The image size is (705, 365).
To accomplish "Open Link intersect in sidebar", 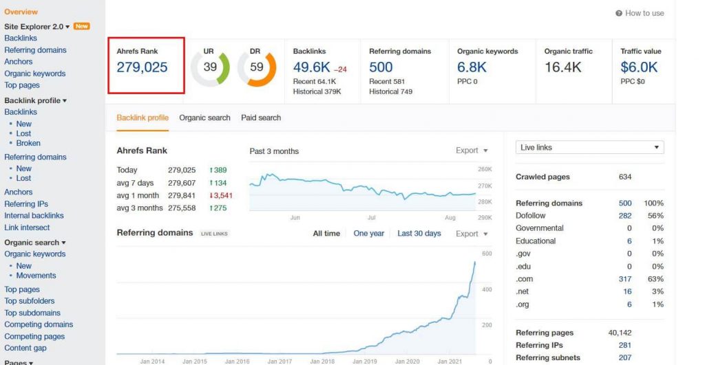I will coord(27,228).
